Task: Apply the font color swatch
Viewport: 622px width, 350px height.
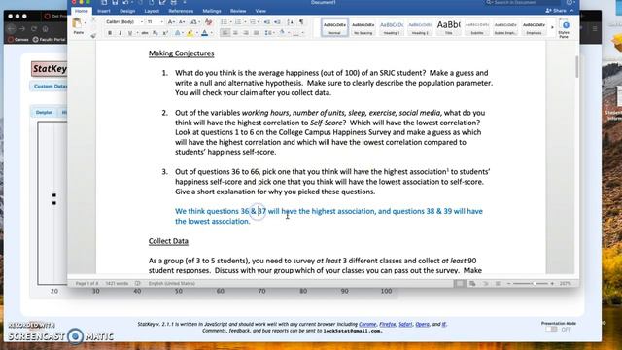Action: point(205,34)
